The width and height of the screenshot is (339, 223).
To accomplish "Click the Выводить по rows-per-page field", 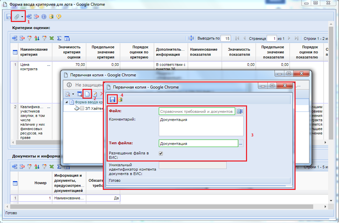I will click(226, 39).
